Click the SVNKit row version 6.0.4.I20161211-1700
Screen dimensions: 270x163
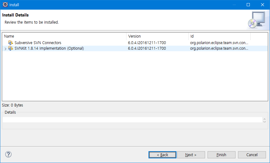tap(147, 48)
